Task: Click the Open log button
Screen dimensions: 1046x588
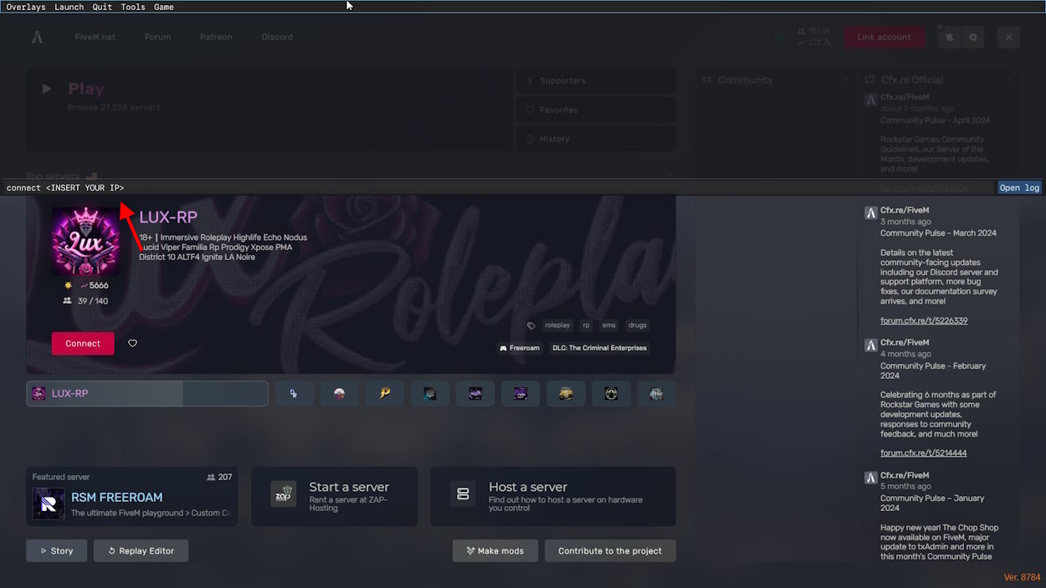Action: pos(1019,187)
